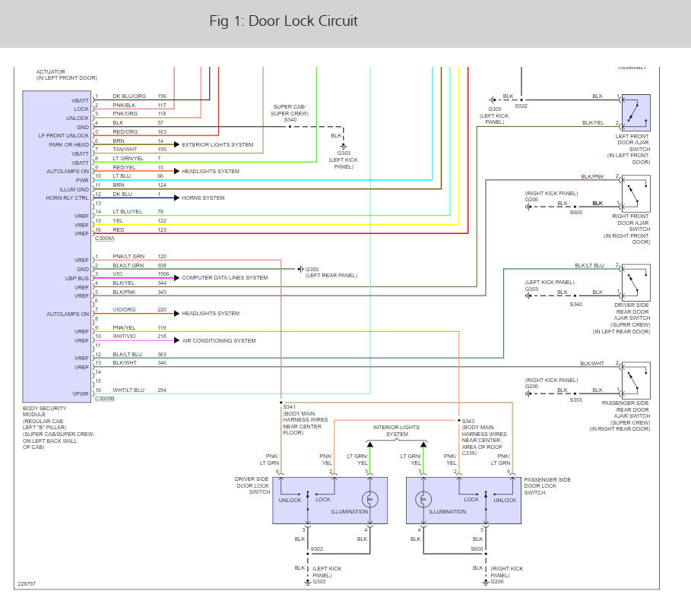Image resolution: width=691 pixels, height=610 pixels.
Task: Select the TAN/WHT wire label
Action: [125, 150]
